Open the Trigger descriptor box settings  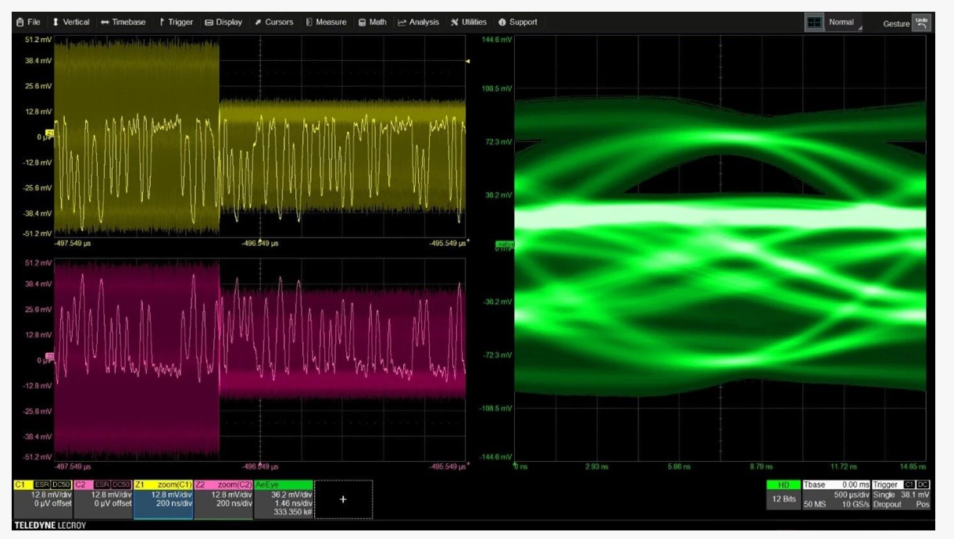coord(904,495)
